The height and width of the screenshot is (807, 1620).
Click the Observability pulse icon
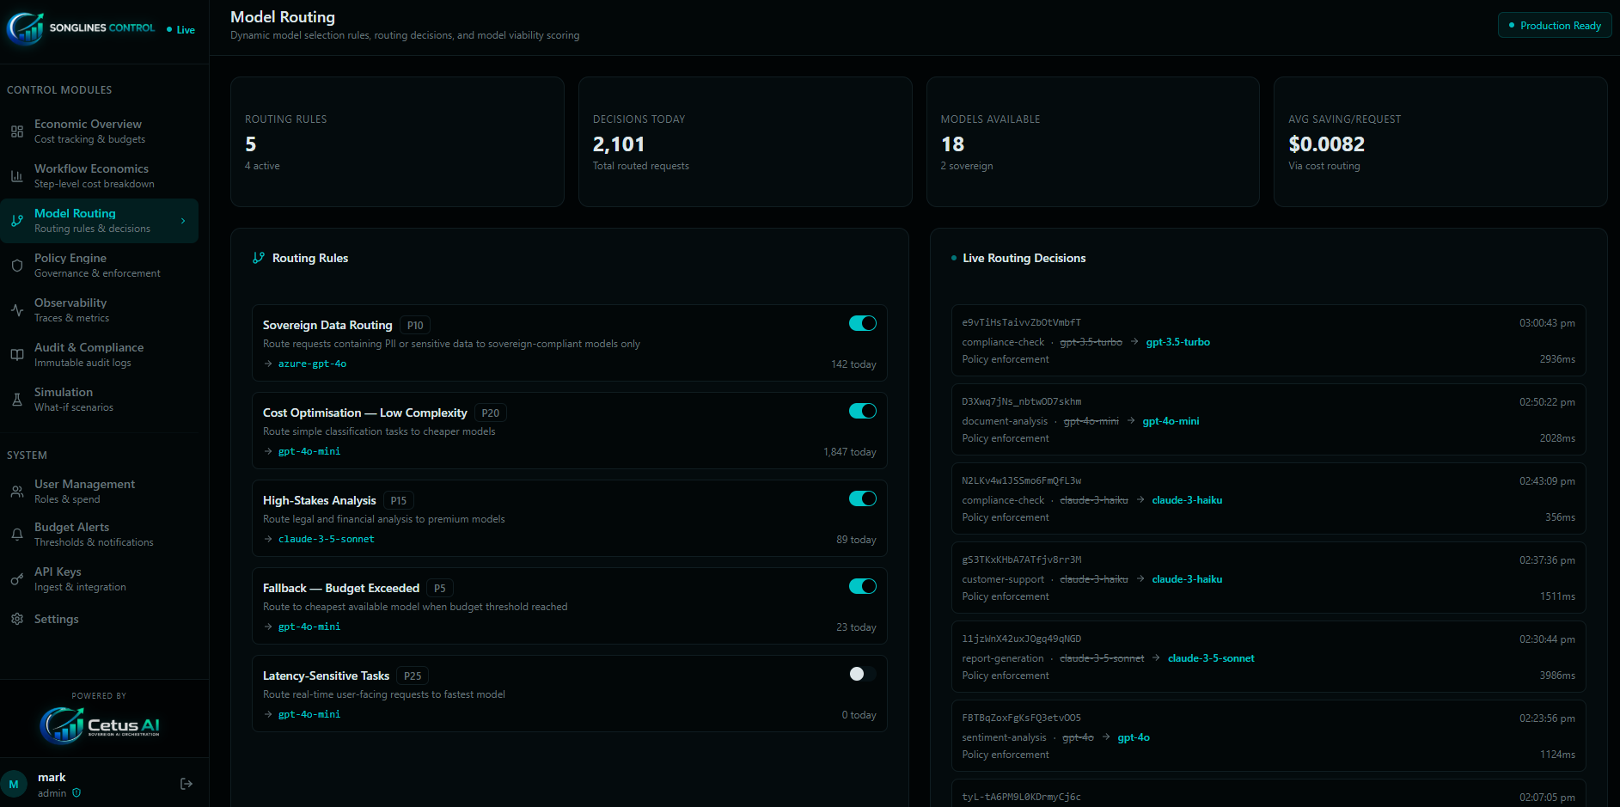(17, 310)
